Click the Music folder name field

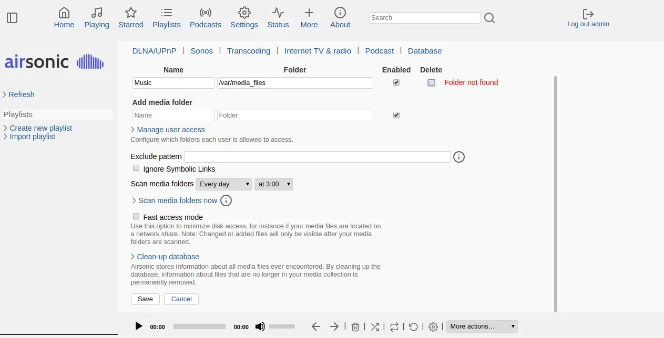[173, 83]
